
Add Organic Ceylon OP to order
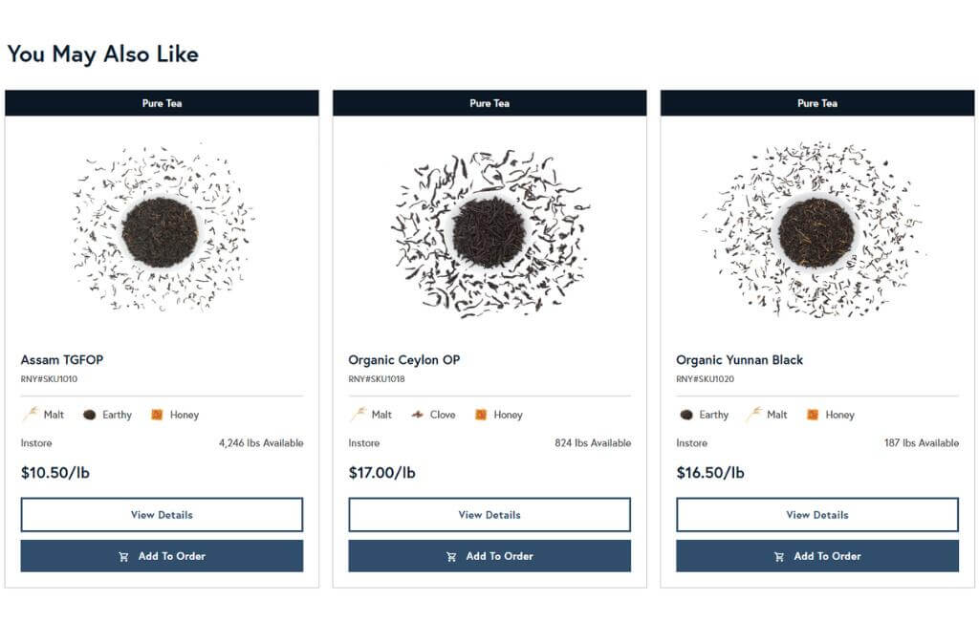(489, 556)
